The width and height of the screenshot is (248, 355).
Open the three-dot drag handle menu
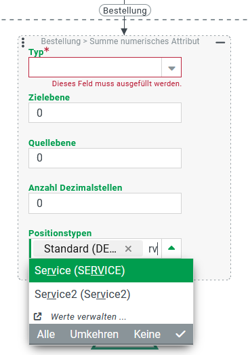click(x=23, y=43)
